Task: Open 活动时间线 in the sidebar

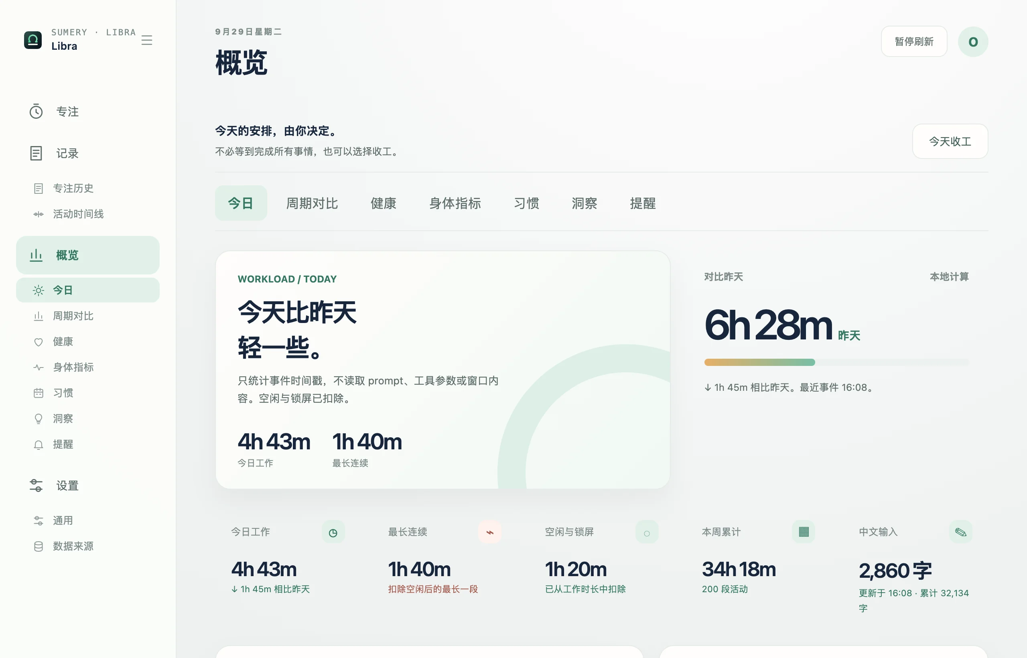Action: tap(87, 214)
